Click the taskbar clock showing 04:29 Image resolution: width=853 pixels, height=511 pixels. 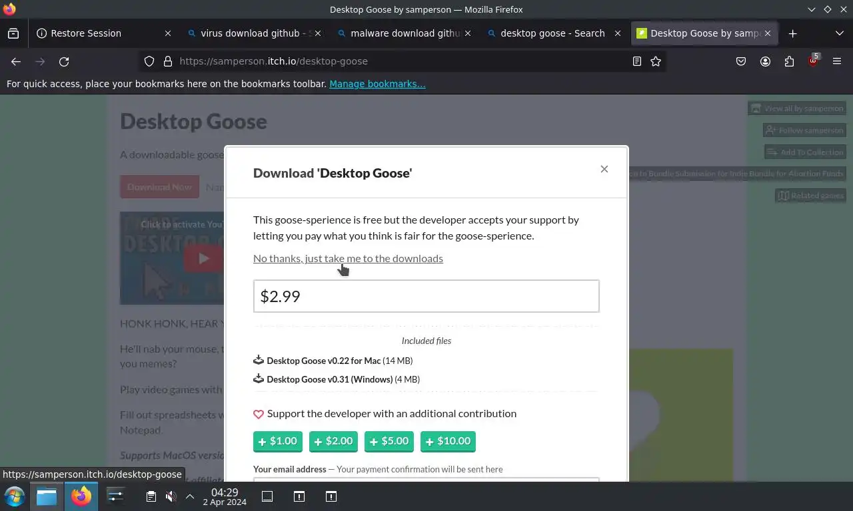pos(225,496)
